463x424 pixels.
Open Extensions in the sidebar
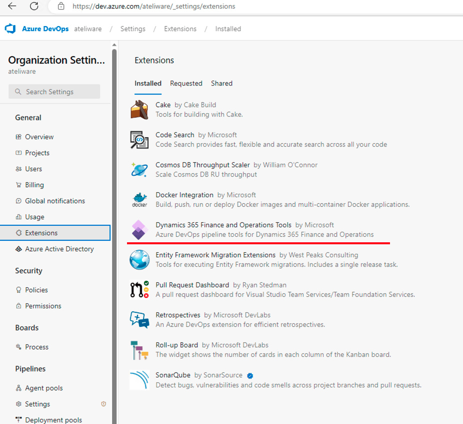click(x=55, y=233)
